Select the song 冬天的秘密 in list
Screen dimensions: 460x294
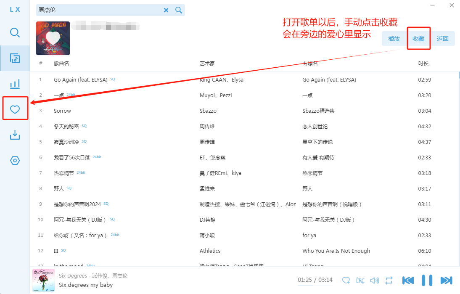pyautogui.click(x=66, y=127)
